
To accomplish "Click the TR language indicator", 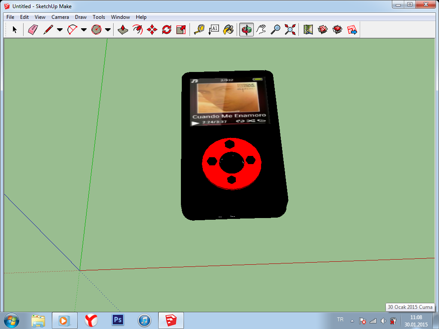I will [340, 320].
